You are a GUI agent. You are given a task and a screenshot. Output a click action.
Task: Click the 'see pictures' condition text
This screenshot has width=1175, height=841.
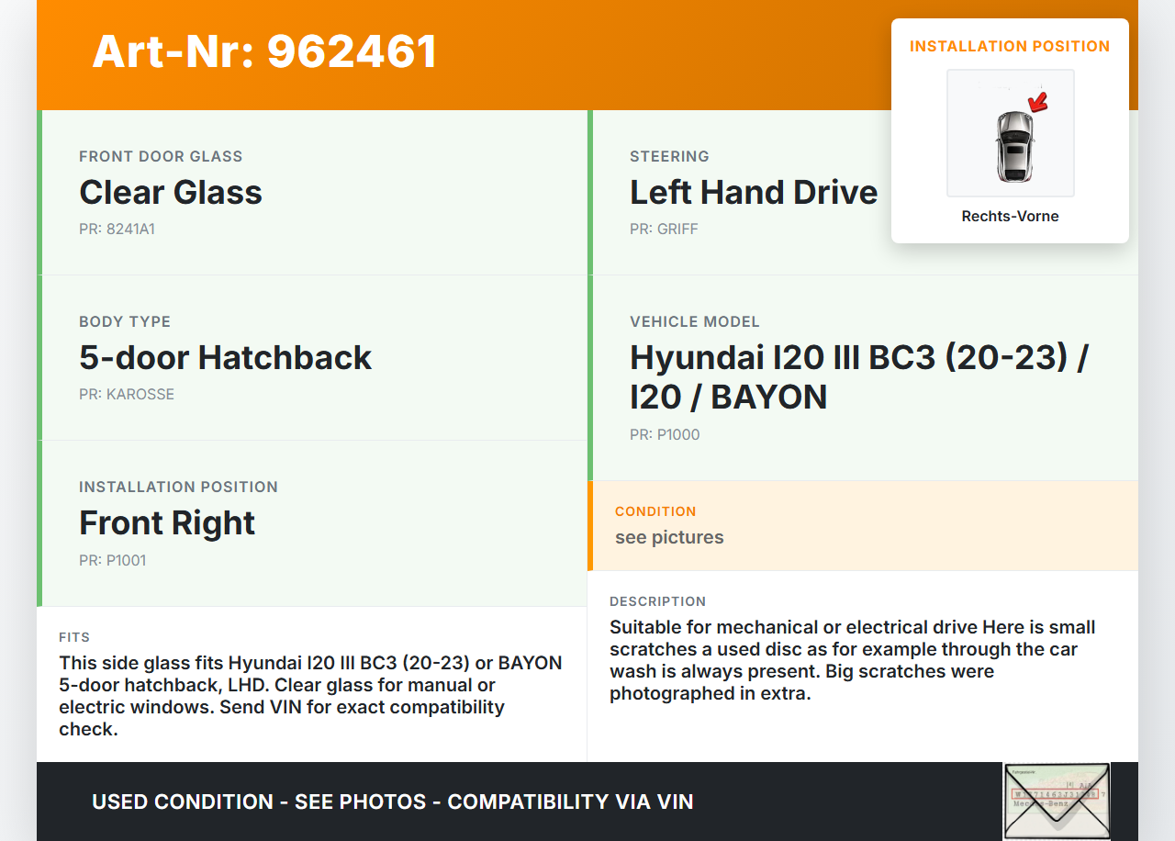click(669, 538)
